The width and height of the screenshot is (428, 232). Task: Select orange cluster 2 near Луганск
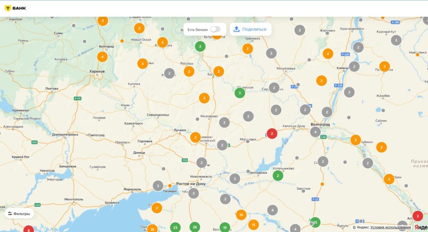point(195,137)
